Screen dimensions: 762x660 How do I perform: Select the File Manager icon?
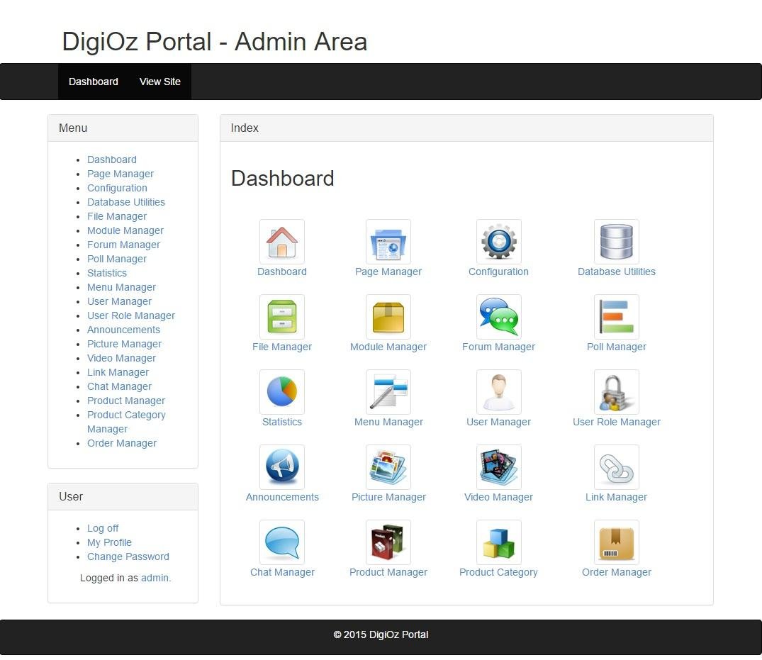point(282,316)
